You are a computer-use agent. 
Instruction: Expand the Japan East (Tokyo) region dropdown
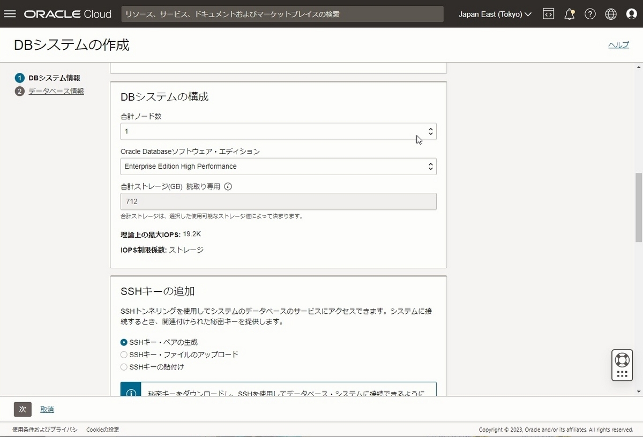point(494,14)
